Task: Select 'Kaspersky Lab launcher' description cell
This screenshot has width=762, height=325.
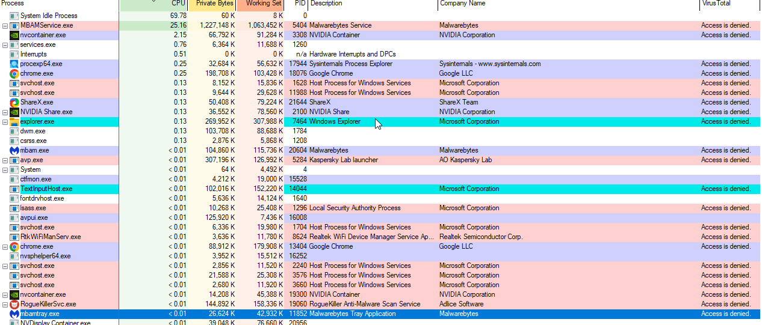Action: (344, 160)
